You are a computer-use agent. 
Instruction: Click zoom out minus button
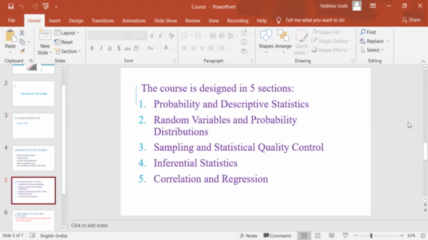coord(356,235)
